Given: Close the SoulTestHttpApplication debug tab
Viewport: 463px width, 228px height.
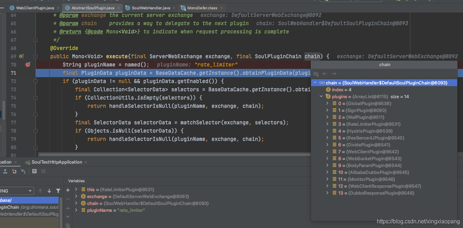Looking at the screenshot, I should pos(85,162).
